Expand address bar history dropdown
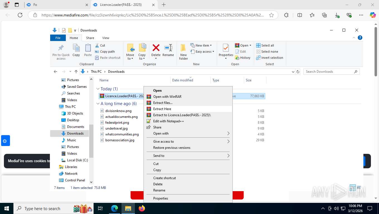The width and height of the screenshot is (379, 214). tap(293, 72)
